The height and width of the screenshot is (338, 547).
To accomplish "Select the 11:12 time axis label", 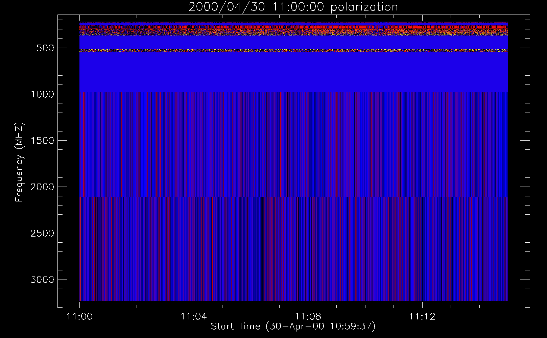I will pos(422,317).
